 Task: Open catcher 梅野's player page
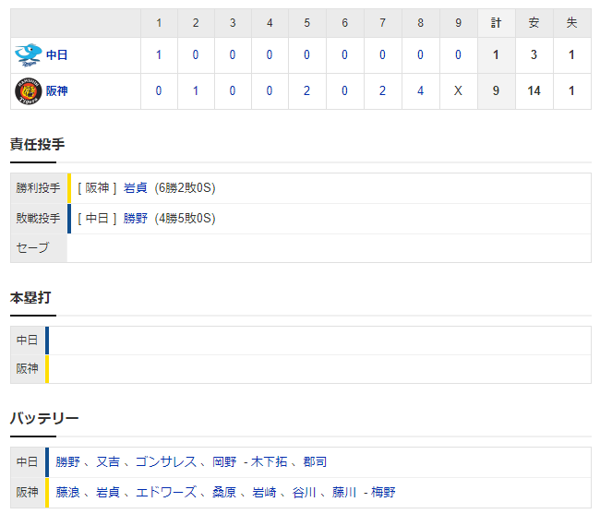click(x=383, y=492)
